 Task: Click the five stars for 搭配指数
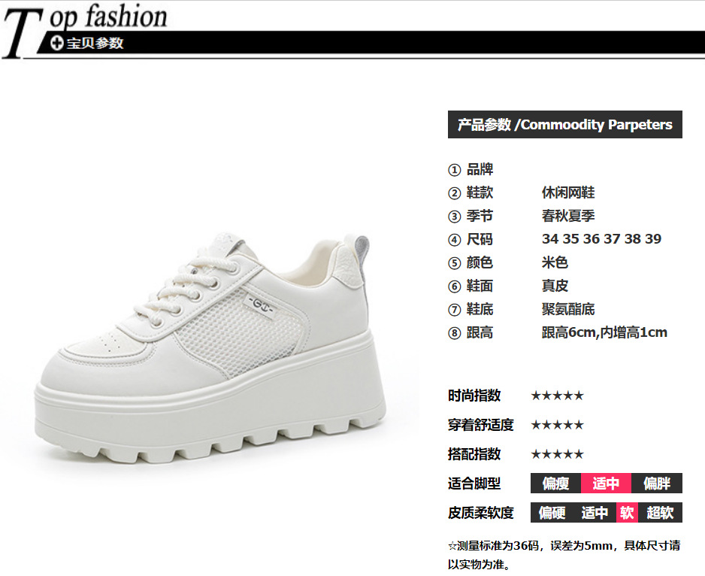coord(557,454)
